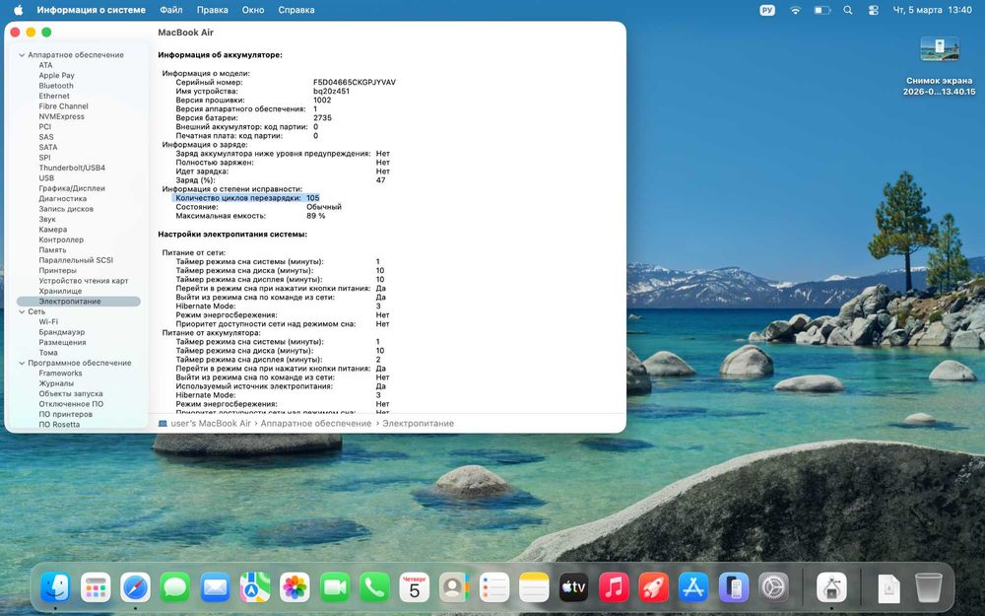Open the Информация о системе menu
Image resolution: width=985 pixels, height=616 pixels.
click(91, 10)
